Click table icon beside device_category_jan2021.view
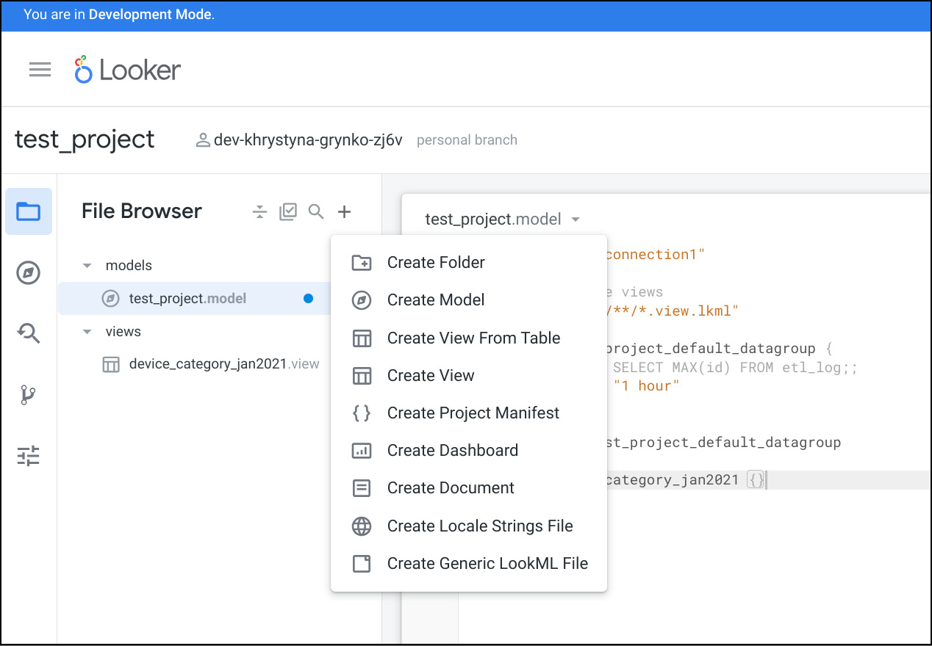This screenshot has width=932, height=646. point(110,364)
